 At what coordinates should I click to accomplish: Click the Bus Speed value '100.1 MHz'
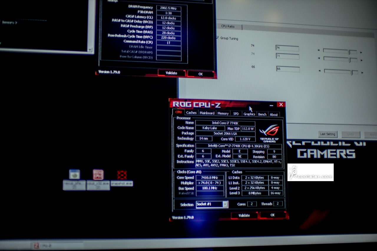point(210,188)
